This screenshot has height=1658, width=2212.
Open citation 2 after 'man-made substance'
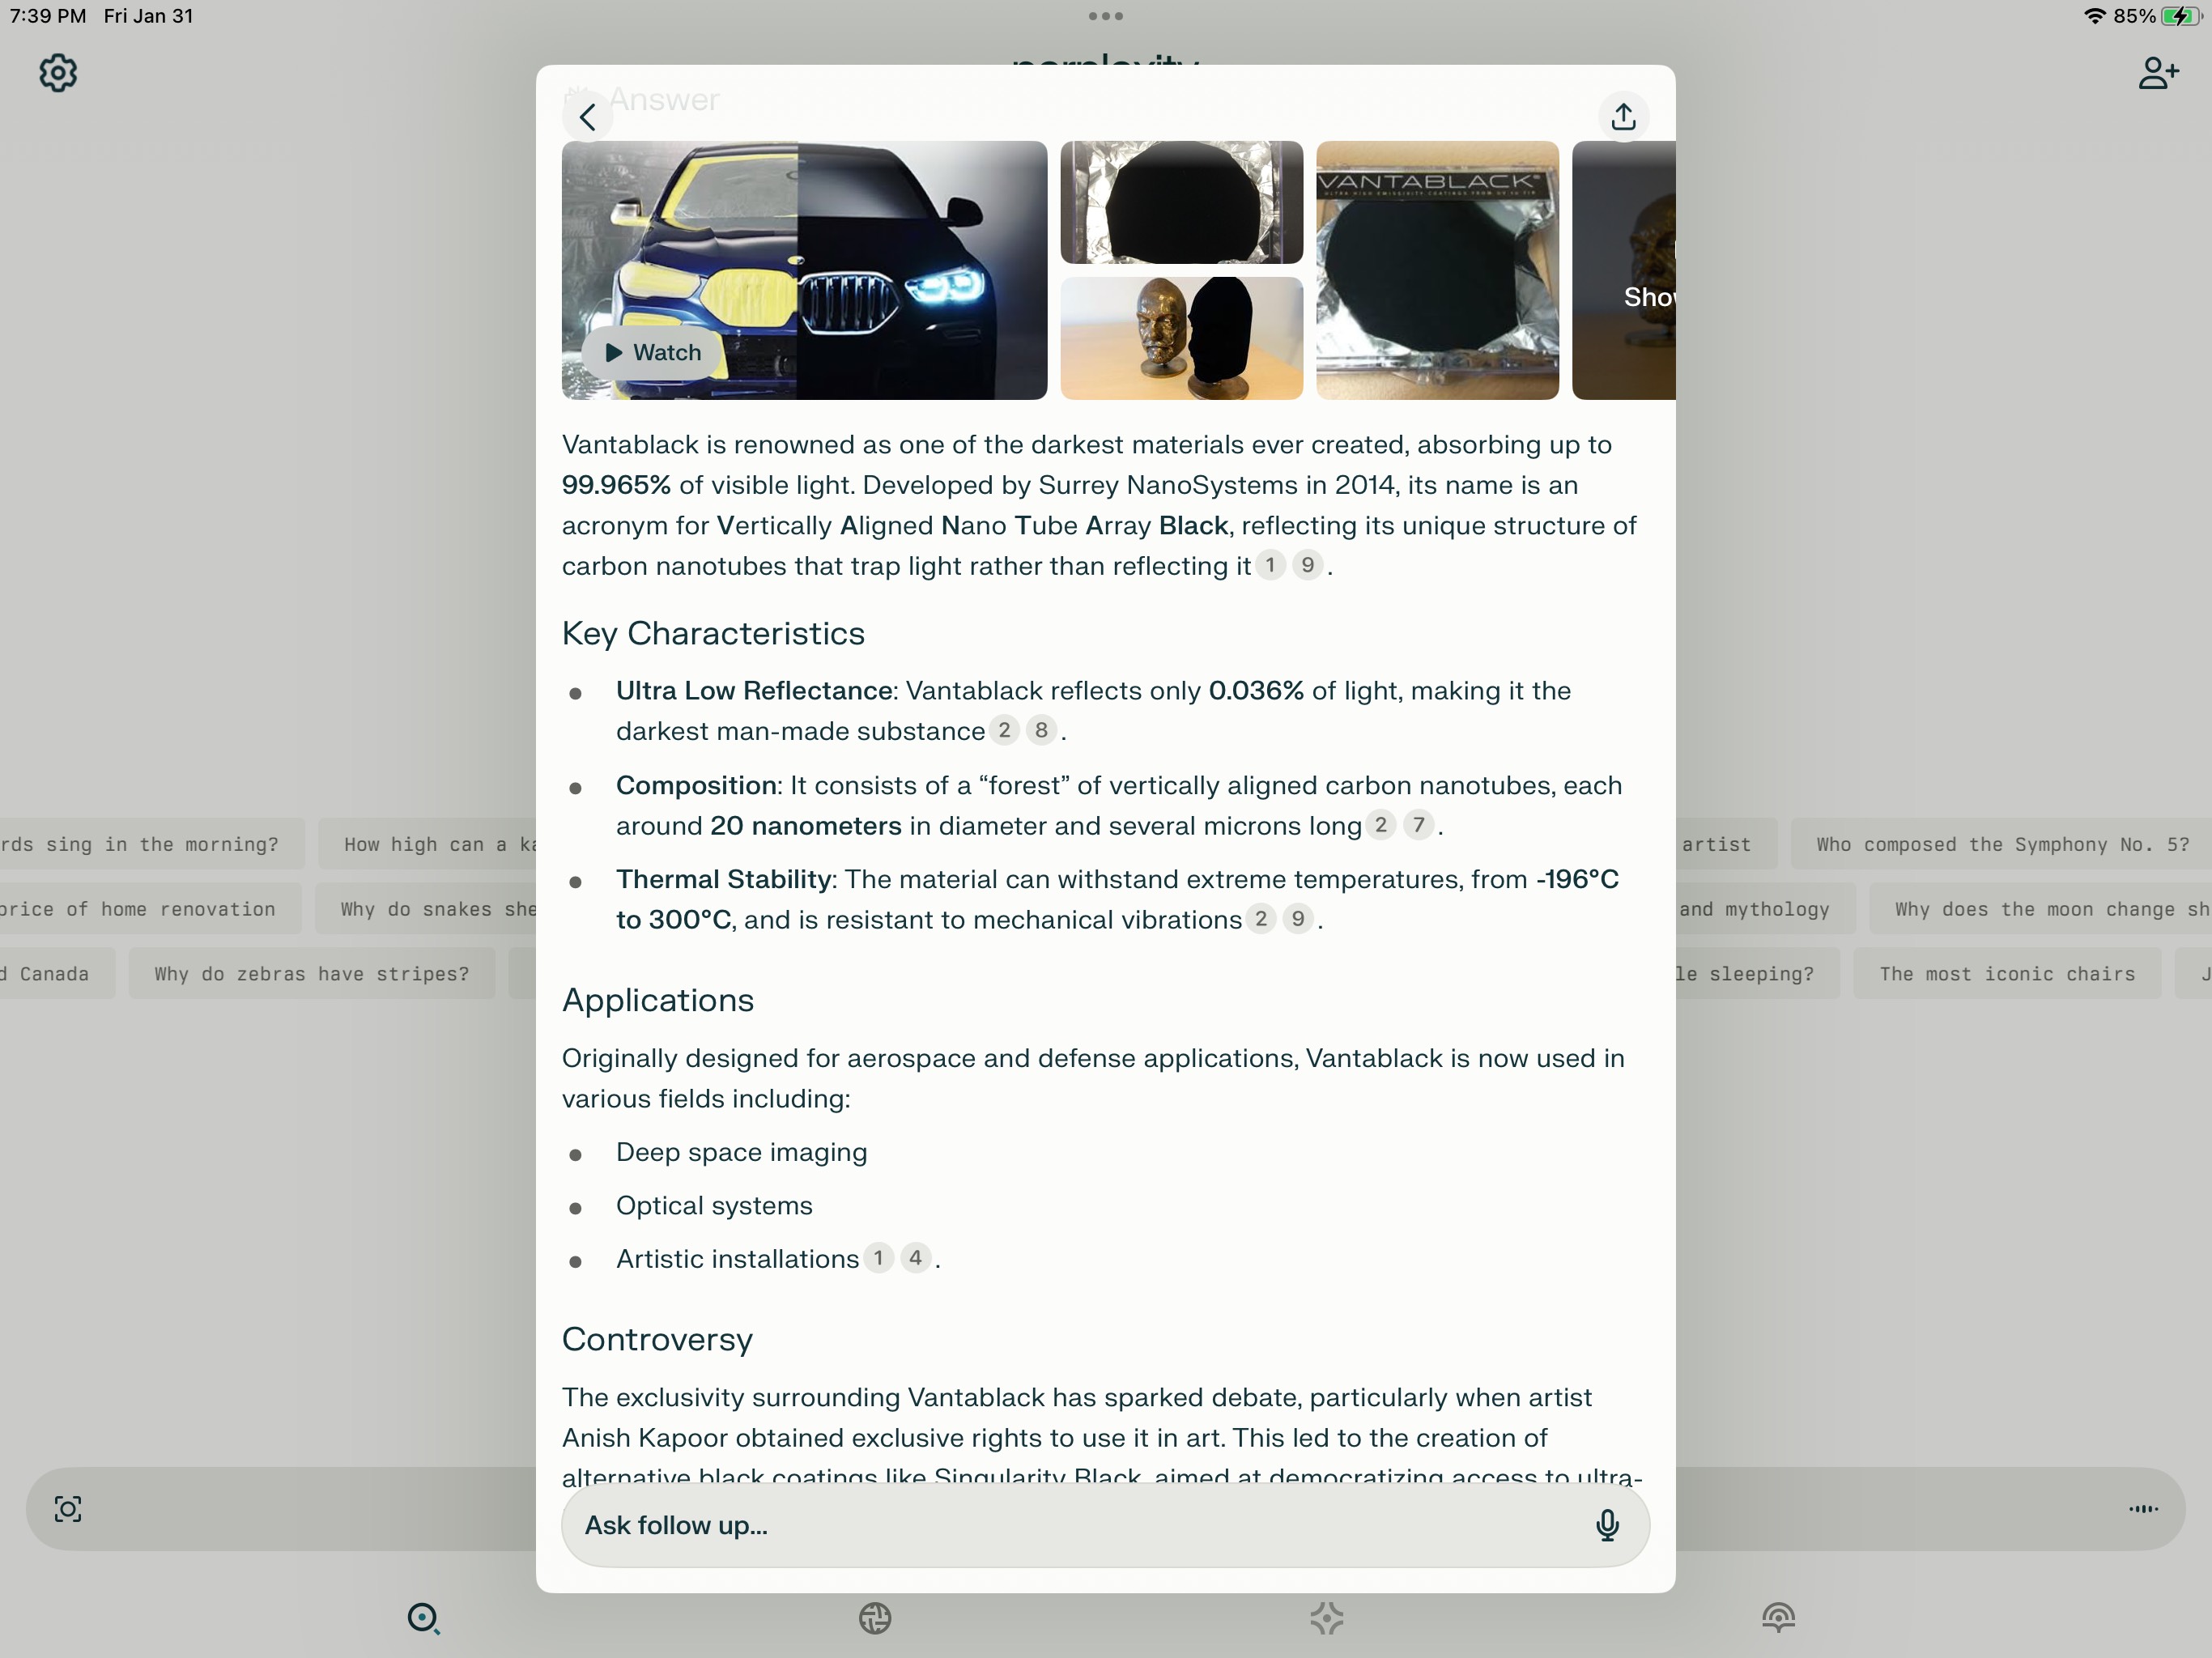(x=1004, y=730)
